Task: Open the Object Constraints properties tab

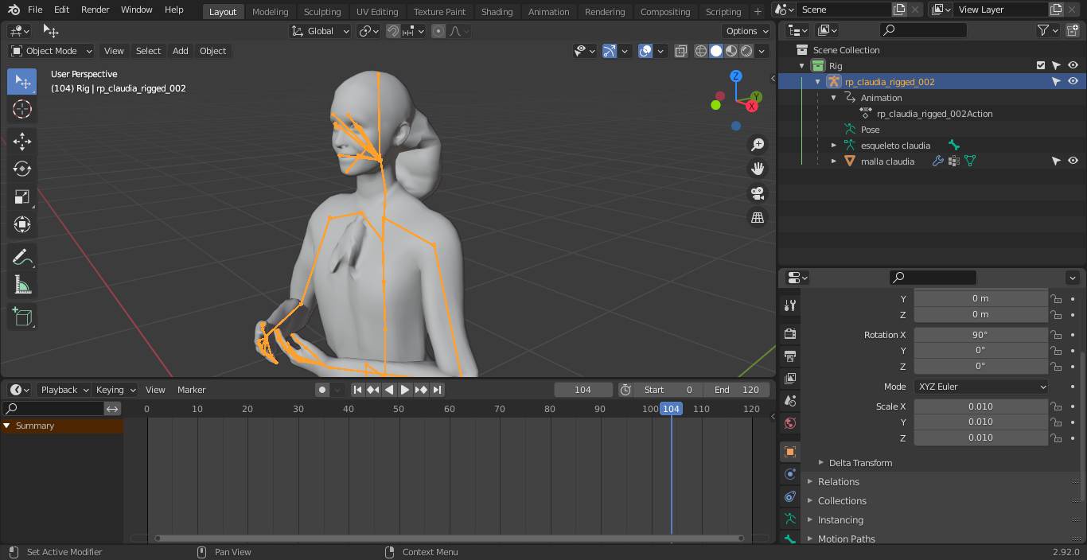Action: 789,496
